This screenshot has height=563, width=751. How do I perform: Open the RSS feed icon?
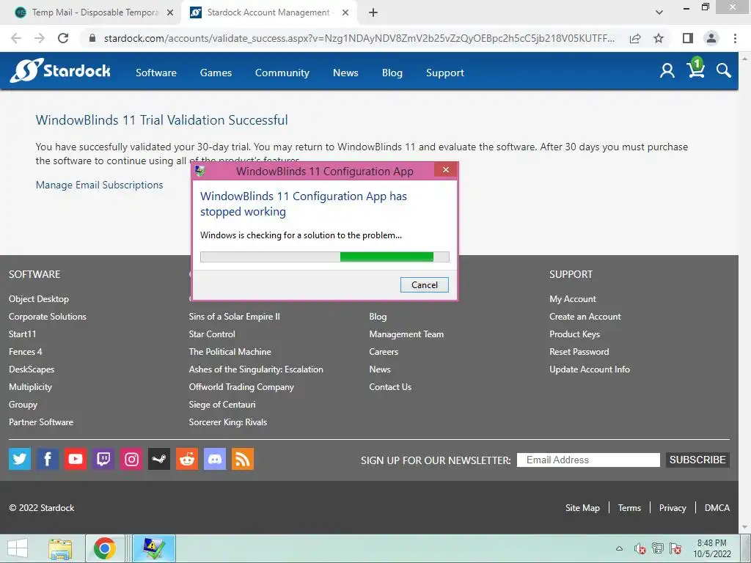[x=242, y=459]
